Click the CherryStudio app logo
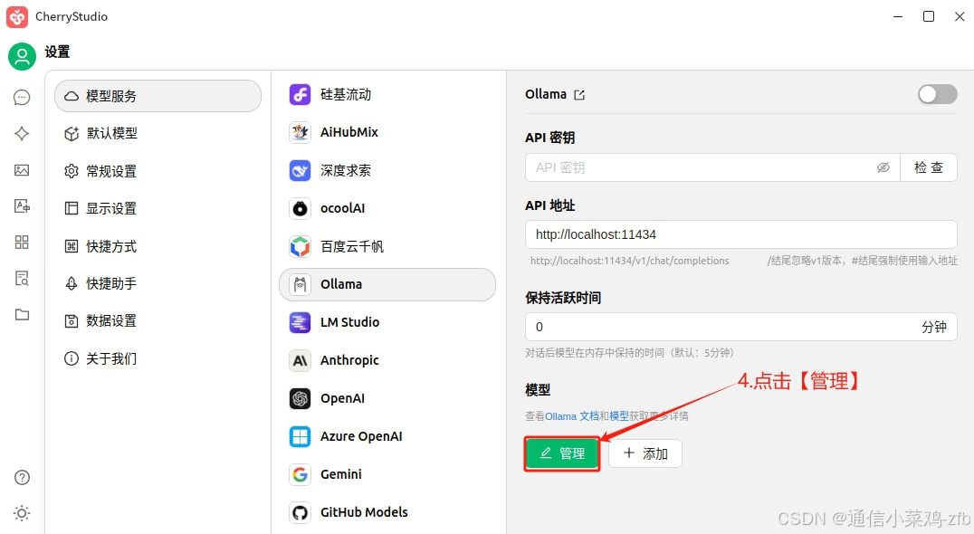Image resolution: width=974 pixels, height=534 pixels. click(x=17, y=17)
